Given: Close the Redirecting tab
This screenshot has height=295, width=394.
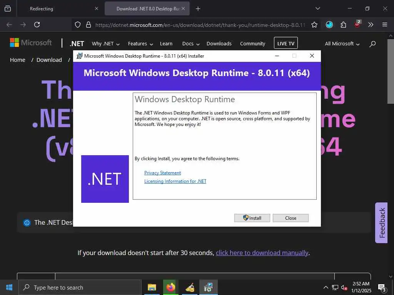Looking at the screenshot, I should (97, 8).
